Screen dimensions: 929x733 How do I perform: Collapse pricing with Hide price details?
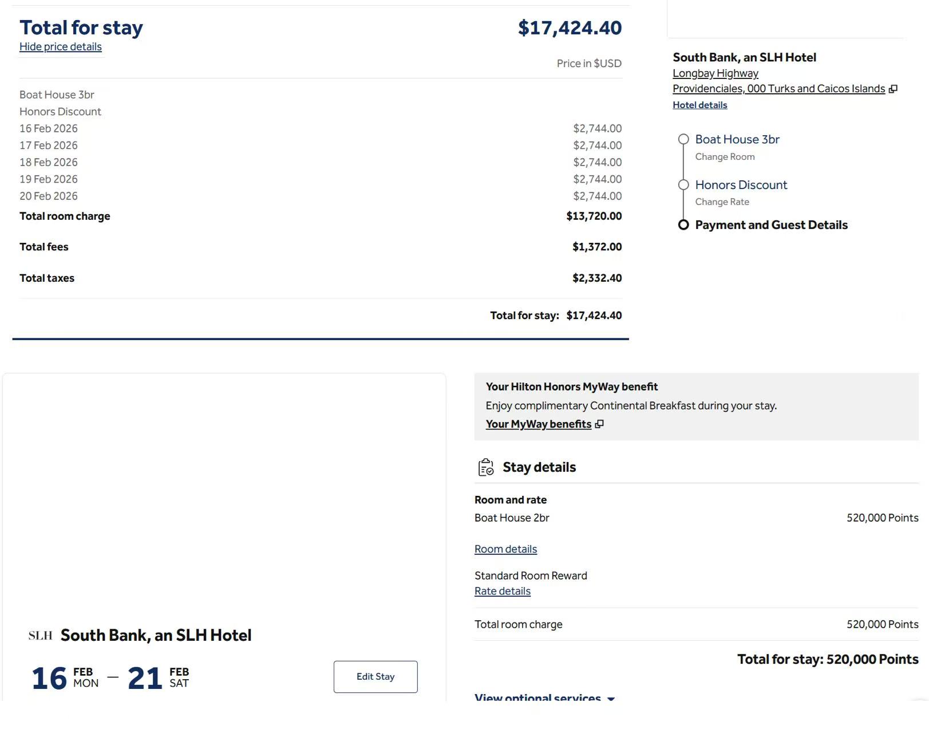pos(61,46)
